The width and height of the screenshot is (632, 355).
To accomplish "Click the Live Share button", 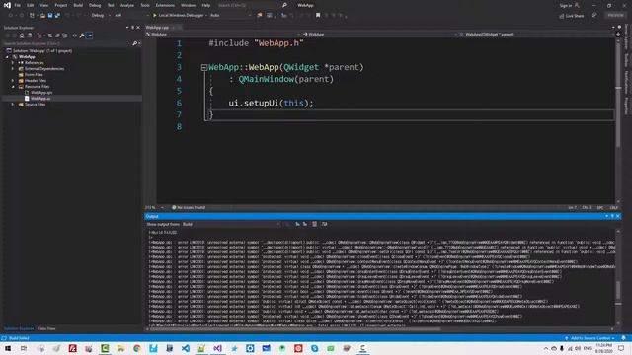I will (x=572, y=16).
